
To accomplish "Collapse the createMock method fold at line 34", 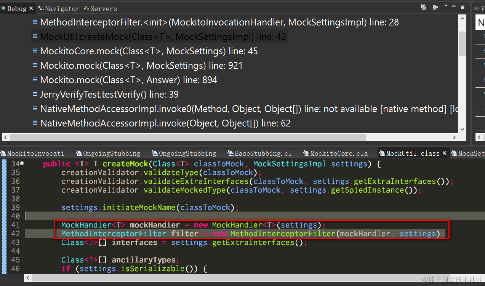I will (x=22, y=163).
